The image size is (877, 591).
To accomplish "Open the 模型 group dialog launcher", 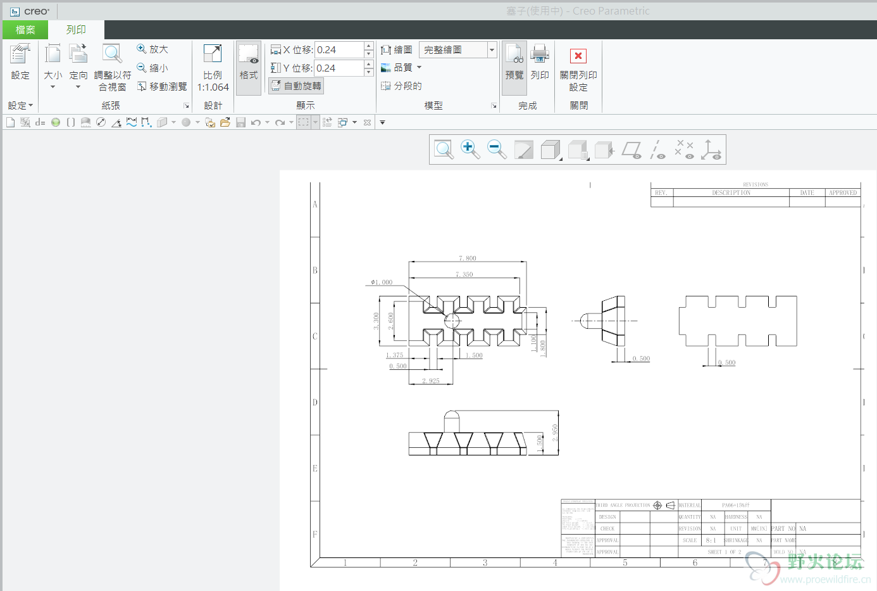I will (494, 106).
